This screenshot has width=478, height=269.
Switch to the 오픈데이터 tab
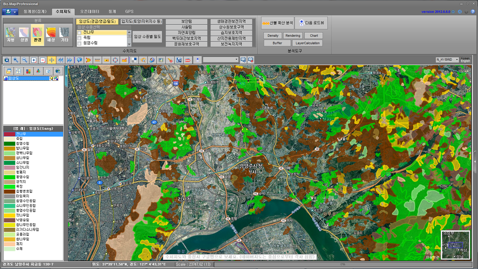click(x=89, y=11)
